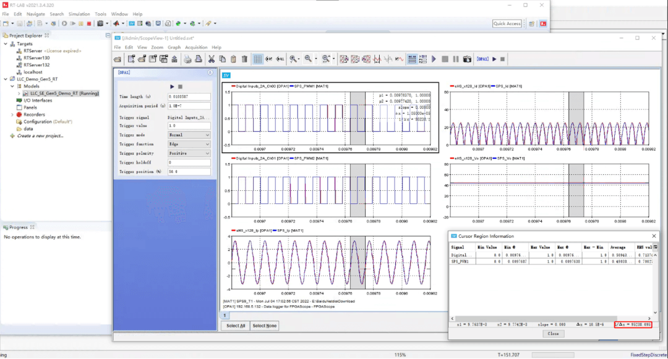This screenshot has width=668, height=359.
Task: Click the red stop icon in RT-LAB toolbar
Action: [x=89, y=23]
